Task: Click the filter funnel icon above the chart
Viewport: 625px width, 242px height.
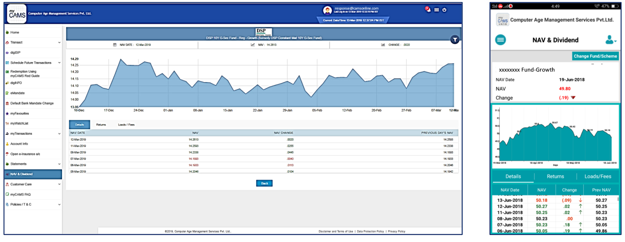Action: pos(455,40)
